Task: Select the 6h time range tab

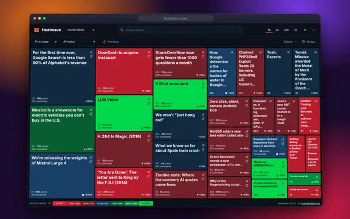Action: point(277,30)
